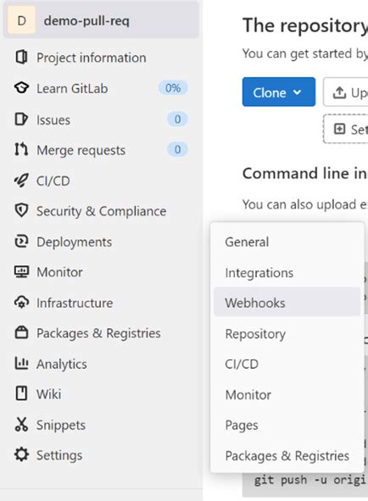Click the chevron on Clone button
This screenshot has width=368, height=501.
tap(298, 92)
